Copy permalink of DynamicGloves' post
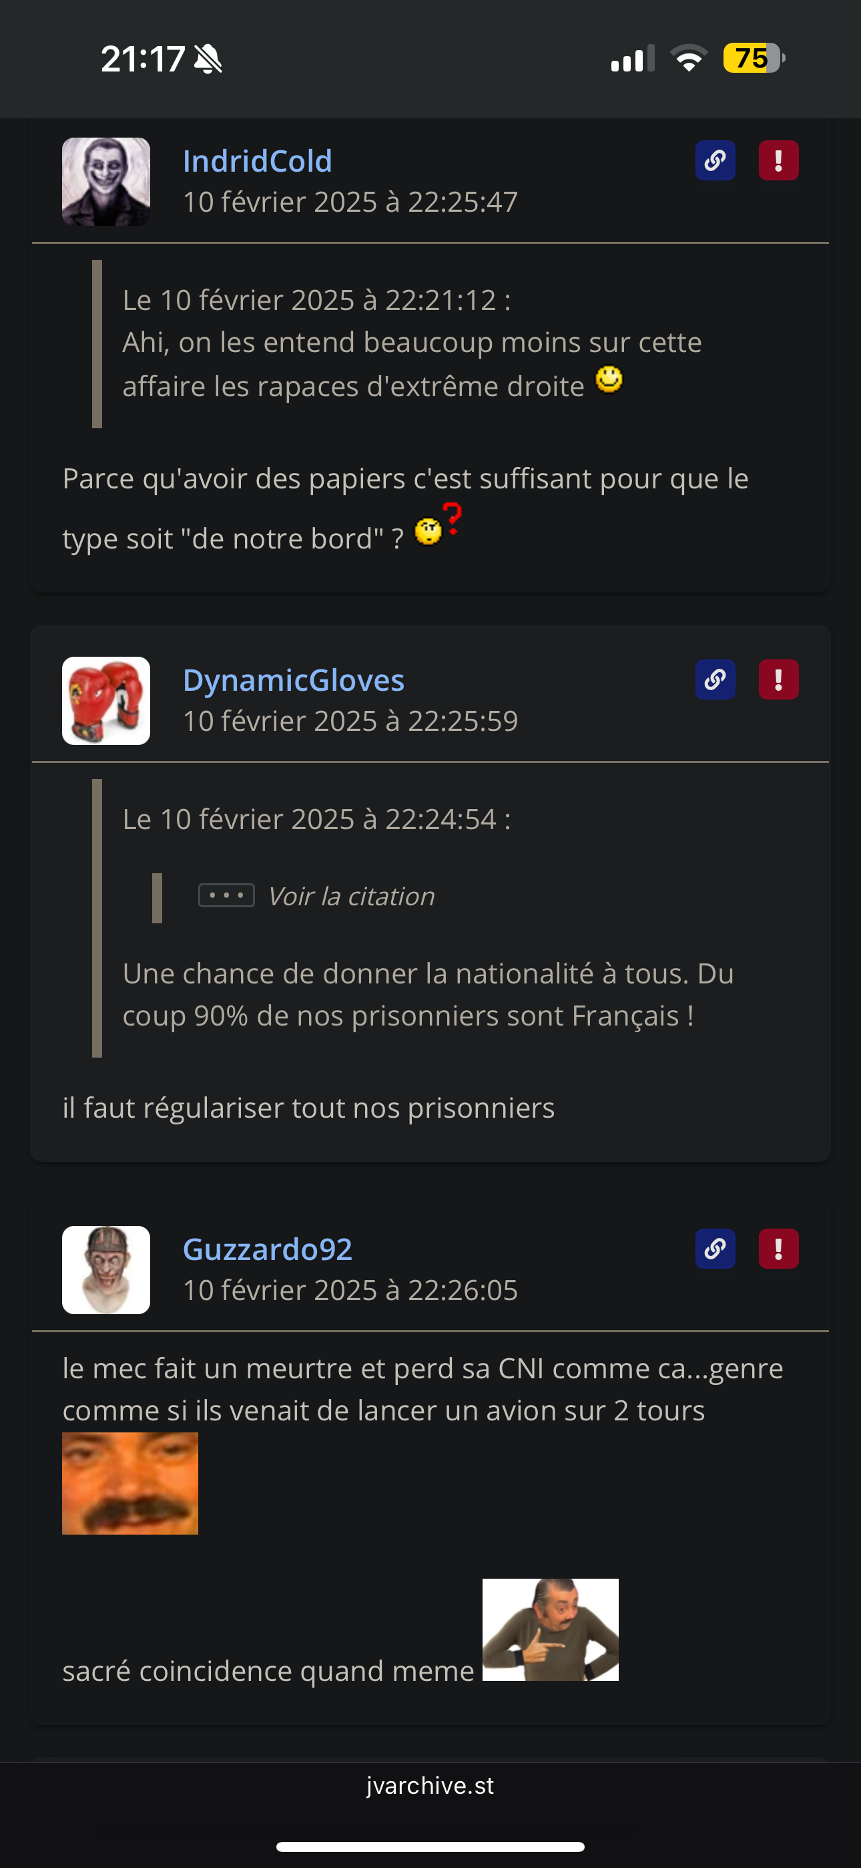This screenshot has width=861, height=1868. [x=715, y=679]
